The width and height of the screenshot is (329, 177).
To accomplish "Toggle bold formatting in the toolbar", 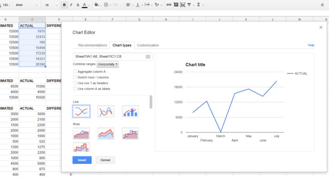I will tap(64, 5).
